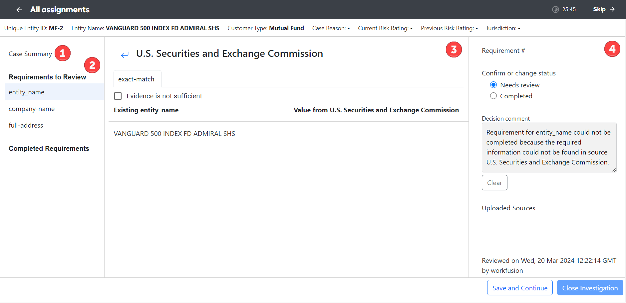Click the Previous Risk Rating field
Viewport: 626px width, 303px height.
tap(449, 28)
